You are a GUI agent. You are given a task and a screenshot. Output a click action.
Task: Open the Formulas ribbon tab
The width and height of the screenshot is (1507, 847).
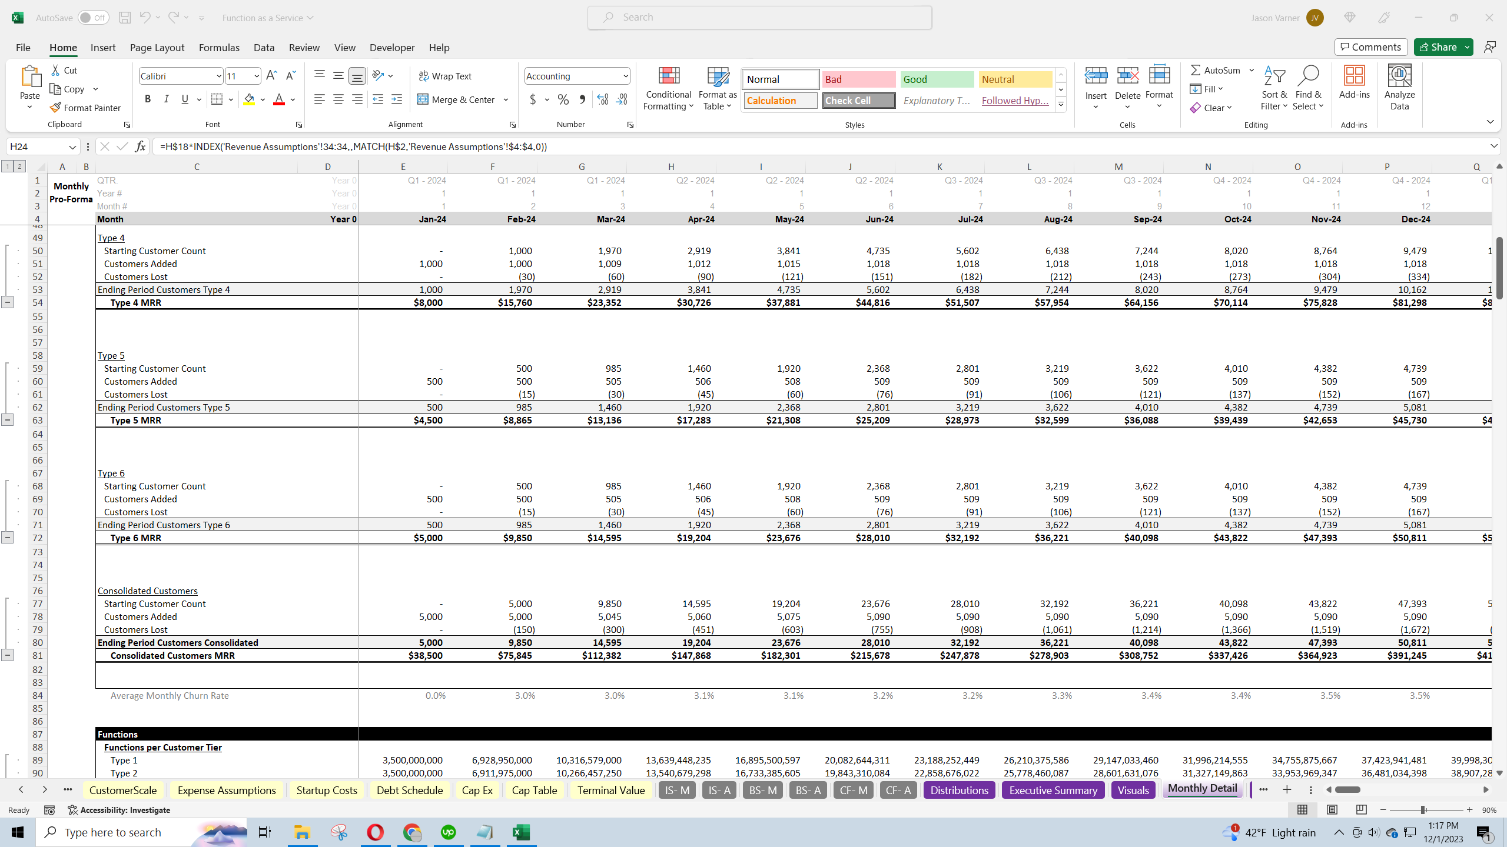point(219,48)
